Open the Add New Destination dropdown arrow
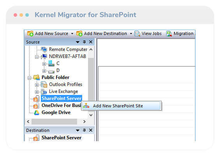The image size is (220, 156). pos(131,33)
